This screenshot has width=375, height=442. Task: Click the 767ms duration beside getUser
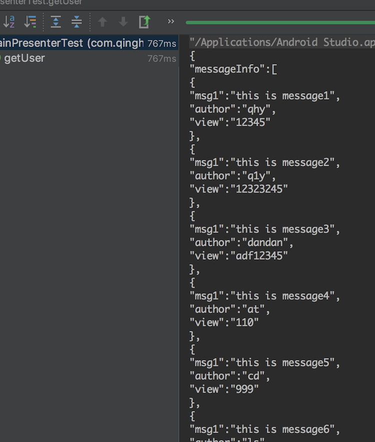[162, 59]
